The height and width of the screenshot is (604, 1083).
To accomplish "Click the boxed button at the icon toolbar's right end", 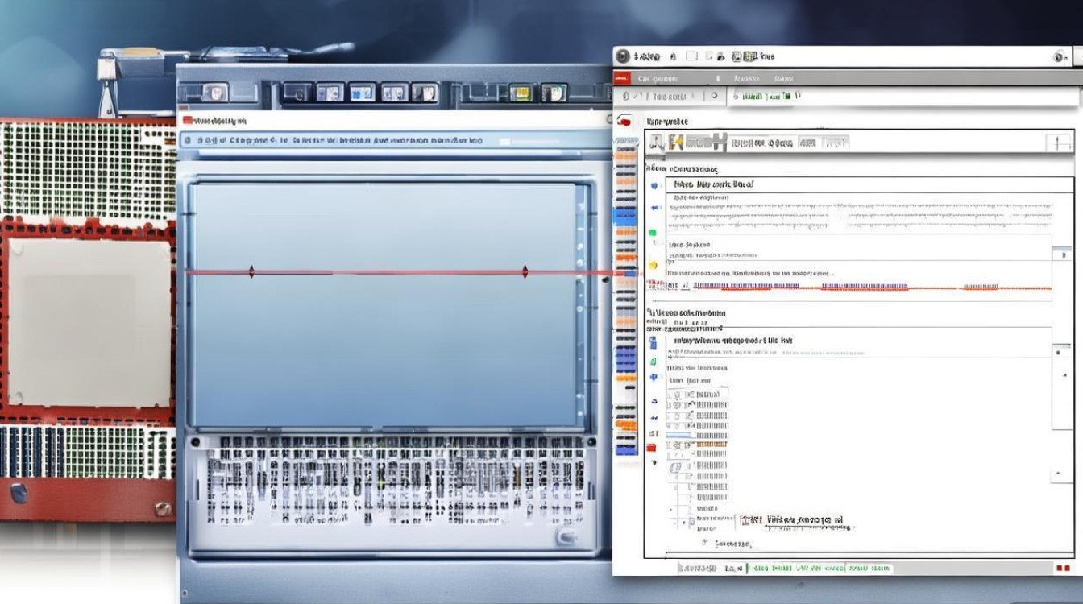I will (x=1058, y=143).
